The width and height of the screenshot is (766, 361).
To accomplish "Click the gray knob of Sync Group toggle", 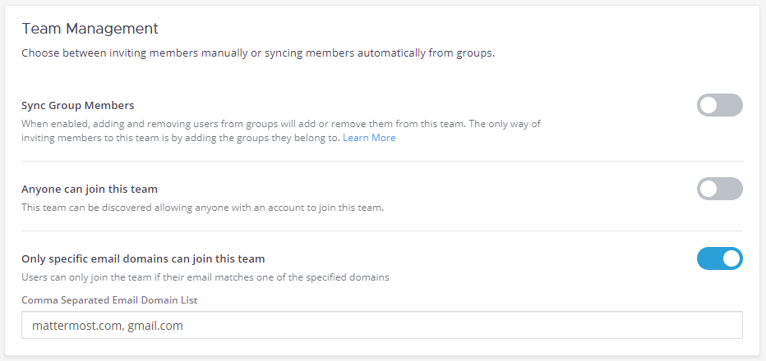I will tap(708, 105).
